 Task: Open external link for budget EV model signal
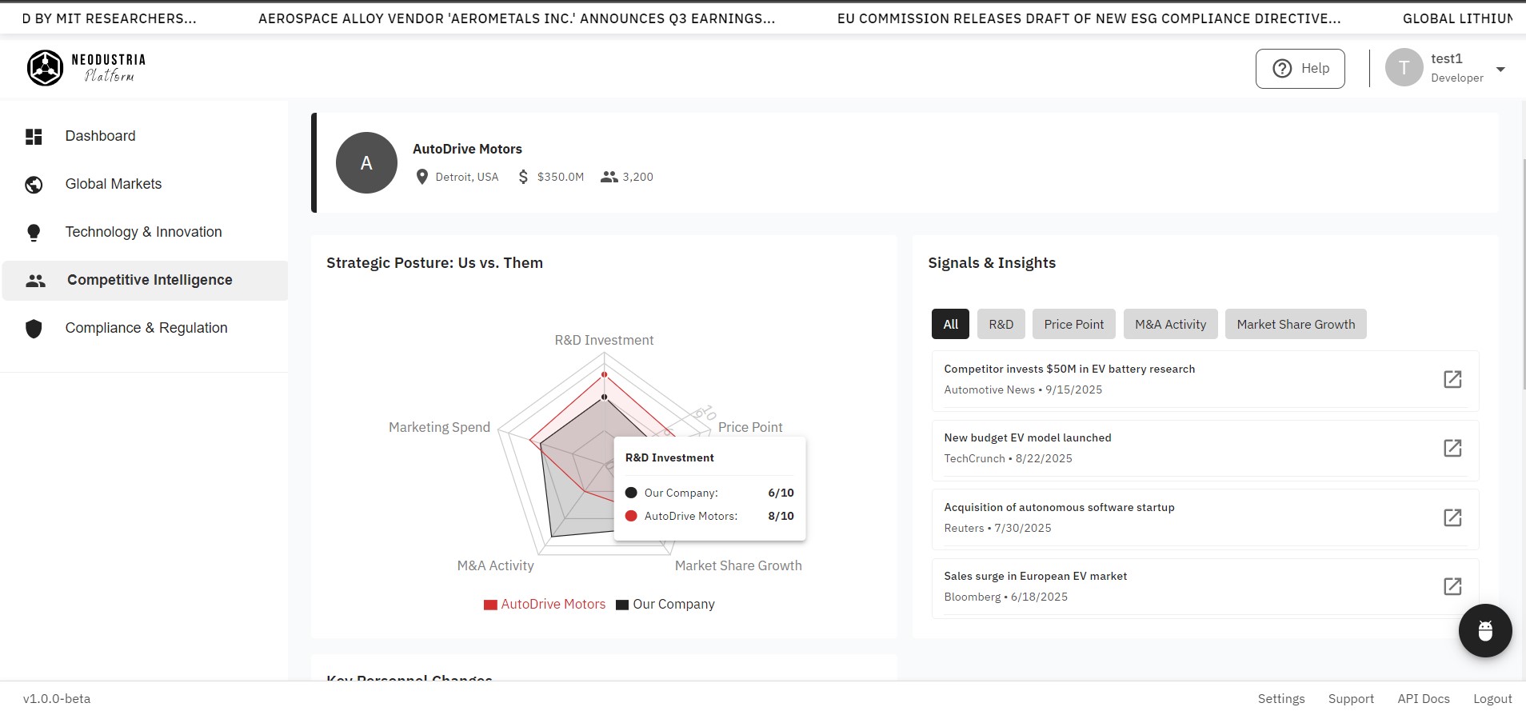click(x=1452, y=448)
